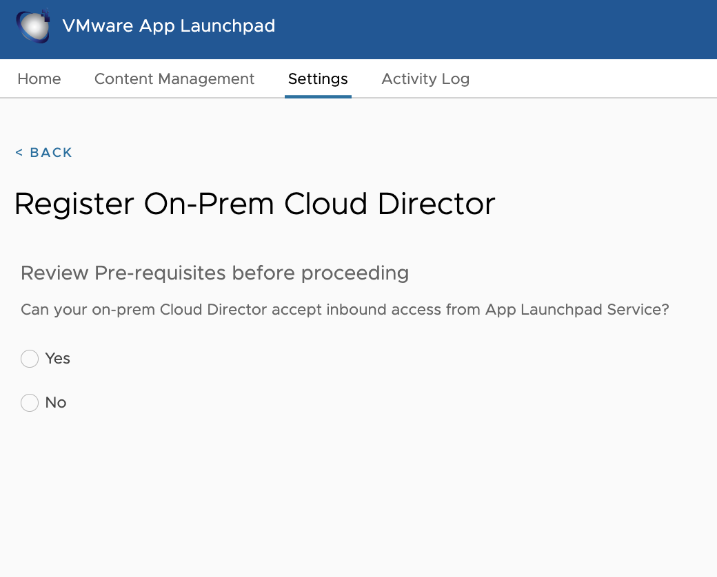Select the No radio button circle
The image size is (717, 577).
pos(30,403)
